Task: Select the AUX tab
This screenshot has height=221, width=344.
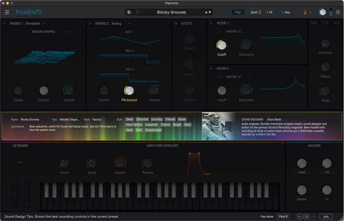Action: coord(336,23)
